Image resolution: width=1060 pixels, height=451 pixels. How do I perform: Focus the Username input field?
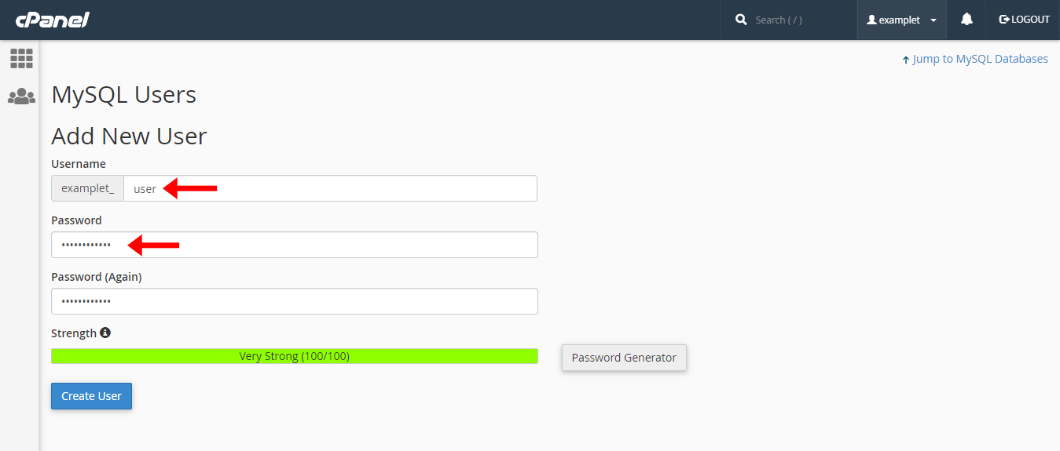click(330, 188)
